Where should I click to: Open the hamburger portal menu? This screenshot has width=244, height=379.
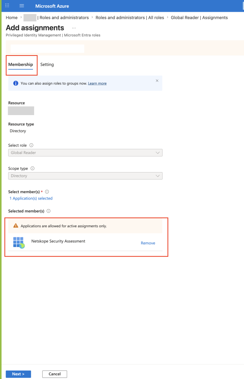click(x=22, y=6)
